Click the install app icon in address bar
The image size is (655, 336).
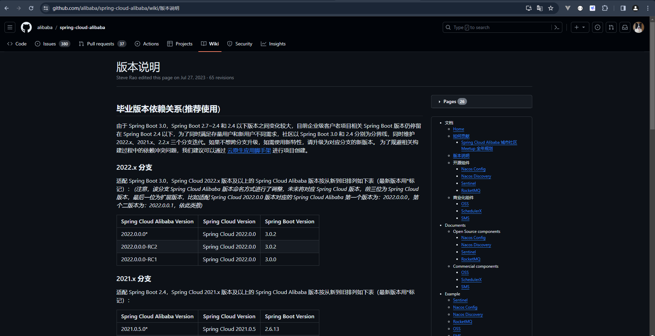click(529, 8)
